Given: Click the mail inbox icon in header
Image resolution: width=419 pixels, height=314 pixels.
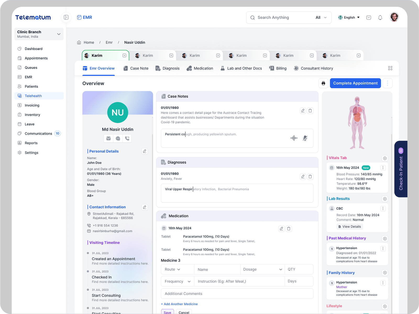Looking at the screenshot, I should 368,18.
